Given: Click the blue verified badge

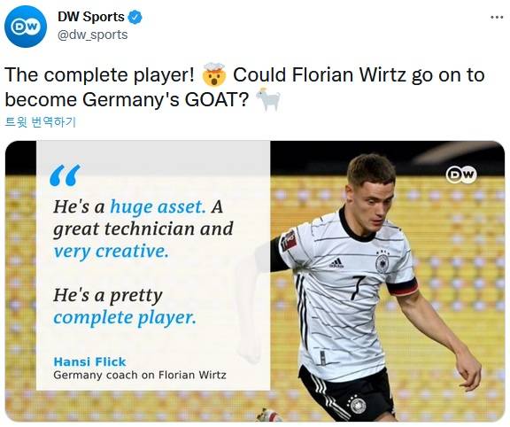Looking at the screenshot, I should [x=135, y=17].
